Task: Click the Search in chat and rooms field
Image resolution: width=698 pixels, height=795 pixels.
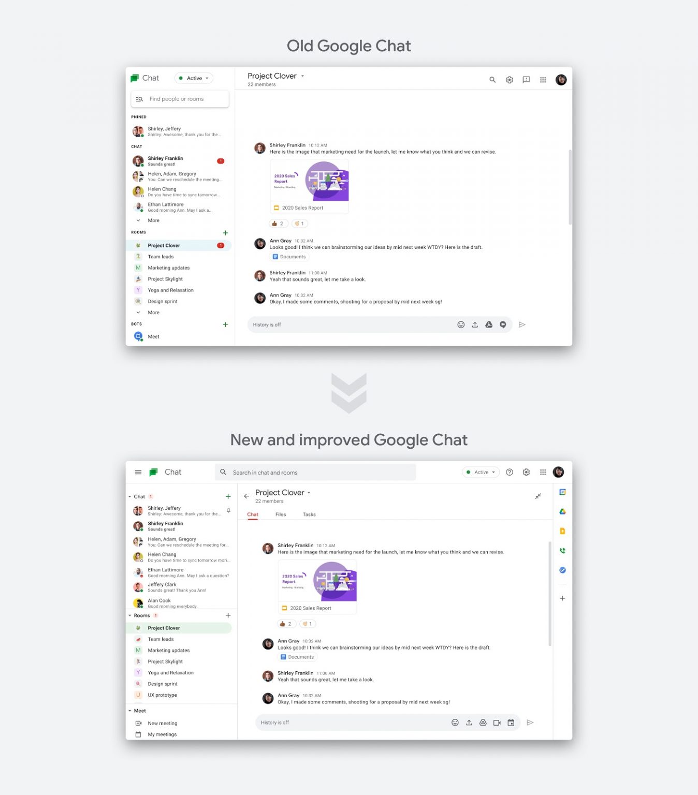Action: click(315, 472)
